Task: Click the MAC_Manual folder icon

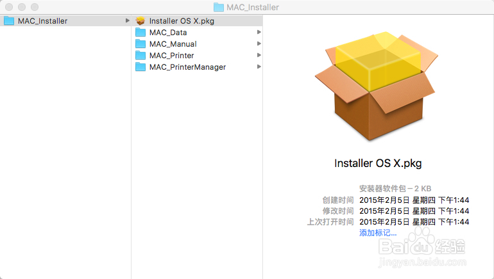Action: tap(141, 44)
